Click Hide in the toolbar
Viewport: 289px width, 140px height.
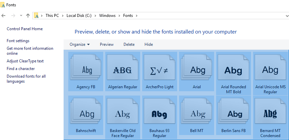pos(148,44)
